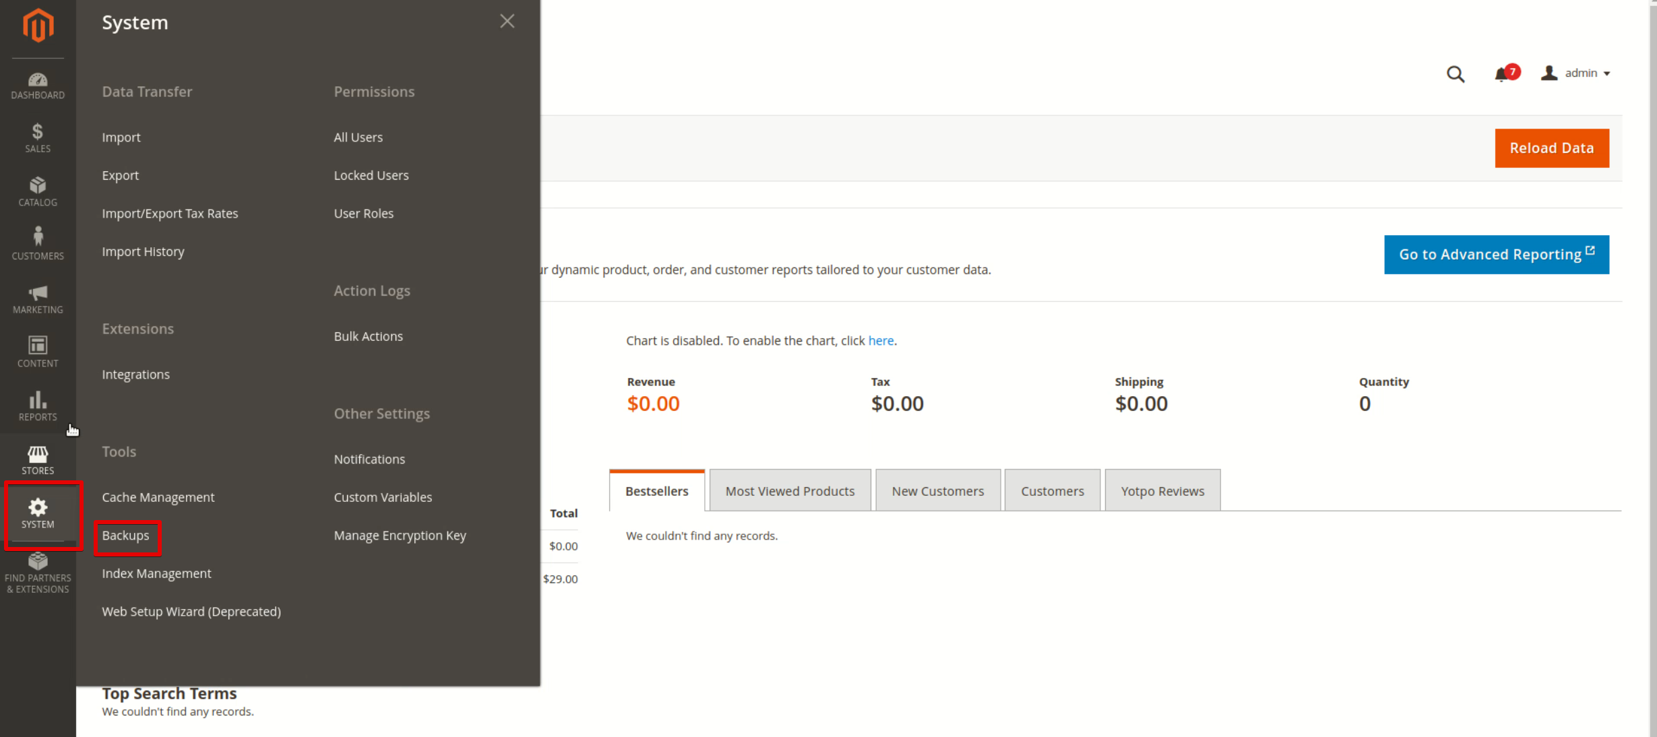1657x737 pixels.
Task: Open Web Setup Wizard (Deprecated)
Action: (191, 612)
